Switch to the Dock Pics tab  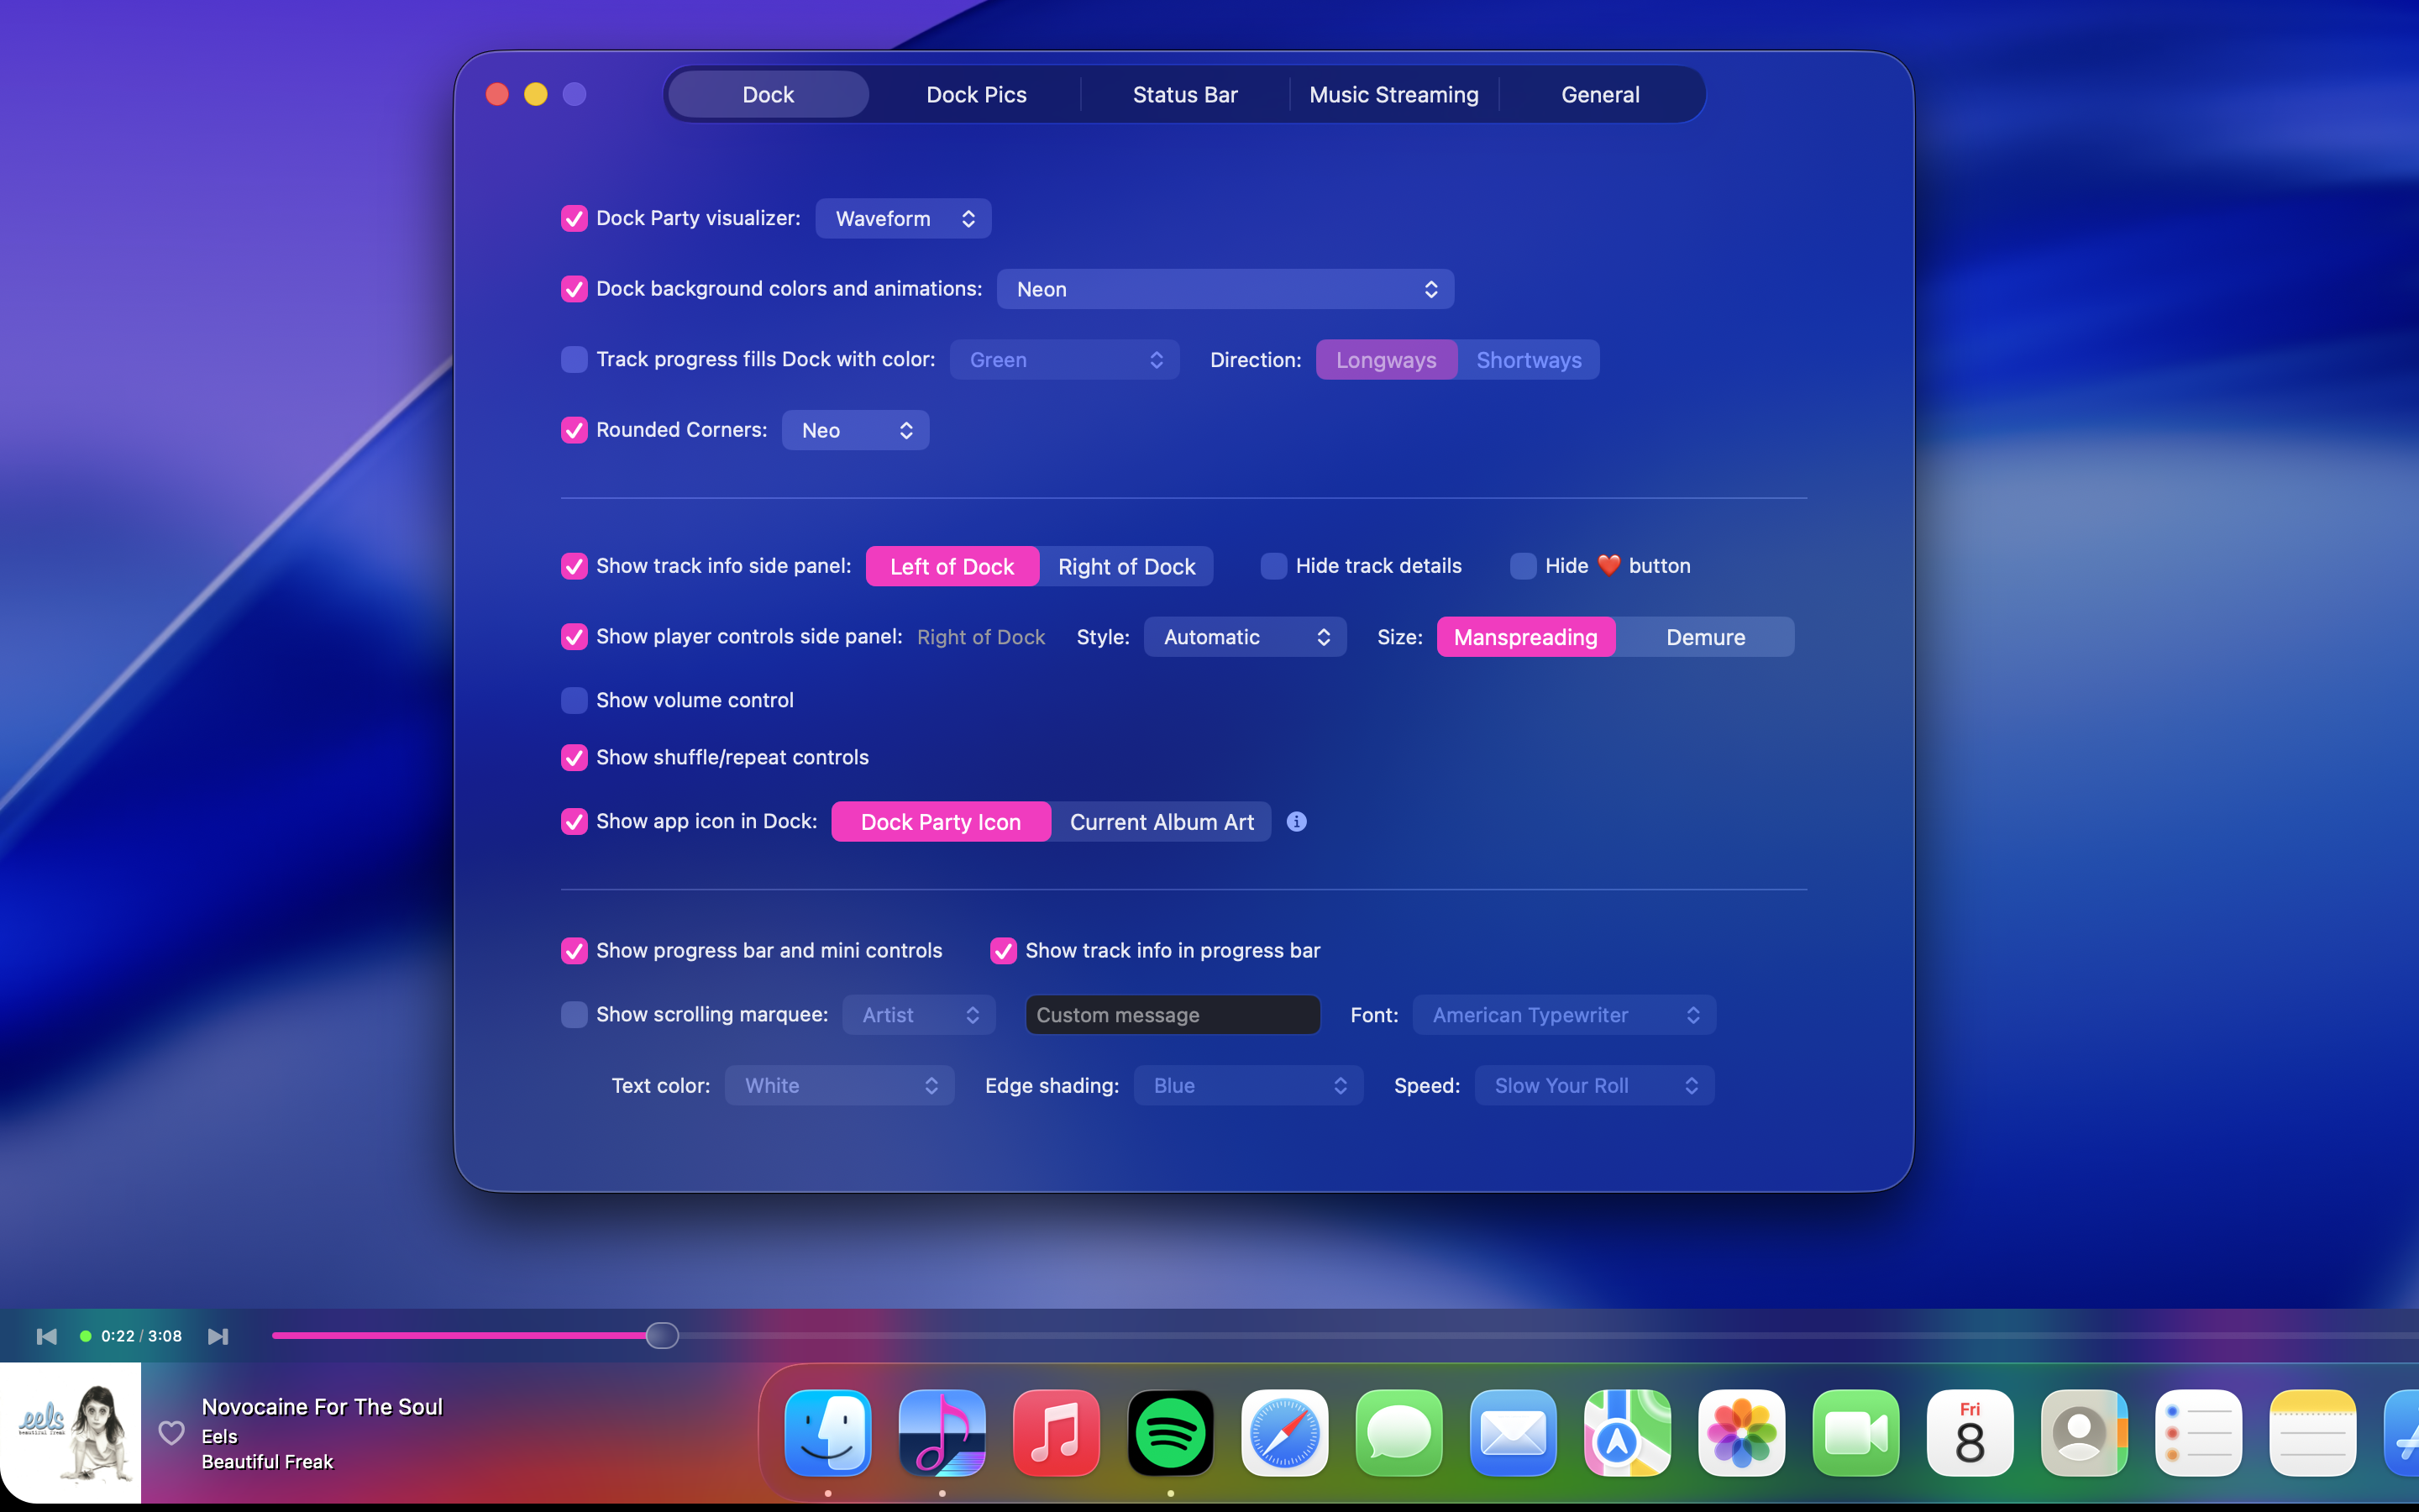tap(976, 94)
